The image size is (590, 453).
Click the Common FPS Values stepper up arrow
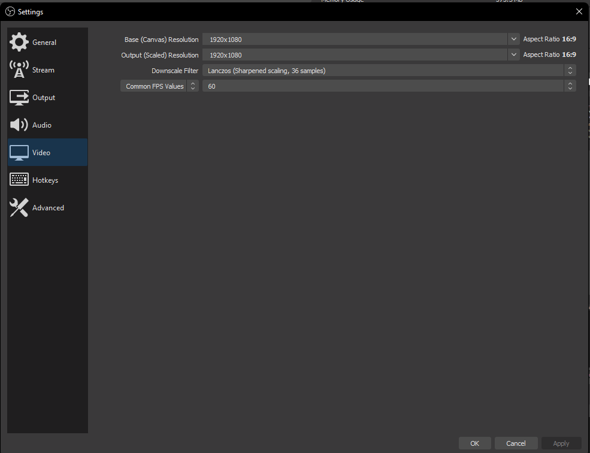(x=192, y=83)
